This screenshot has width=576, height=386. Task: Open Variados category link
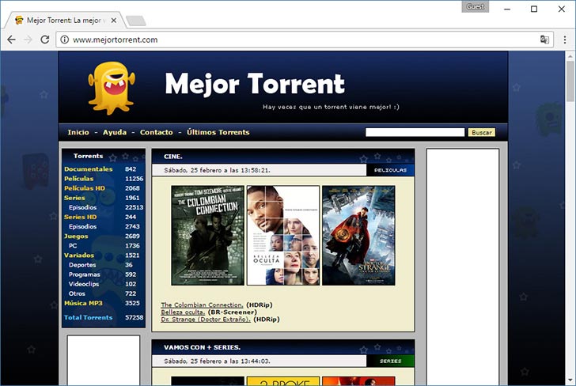[79, 255]
